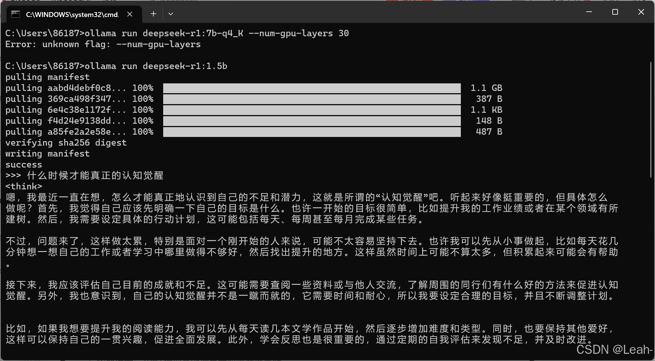Click 'writing manifest' line

click(x=48, y=154)
